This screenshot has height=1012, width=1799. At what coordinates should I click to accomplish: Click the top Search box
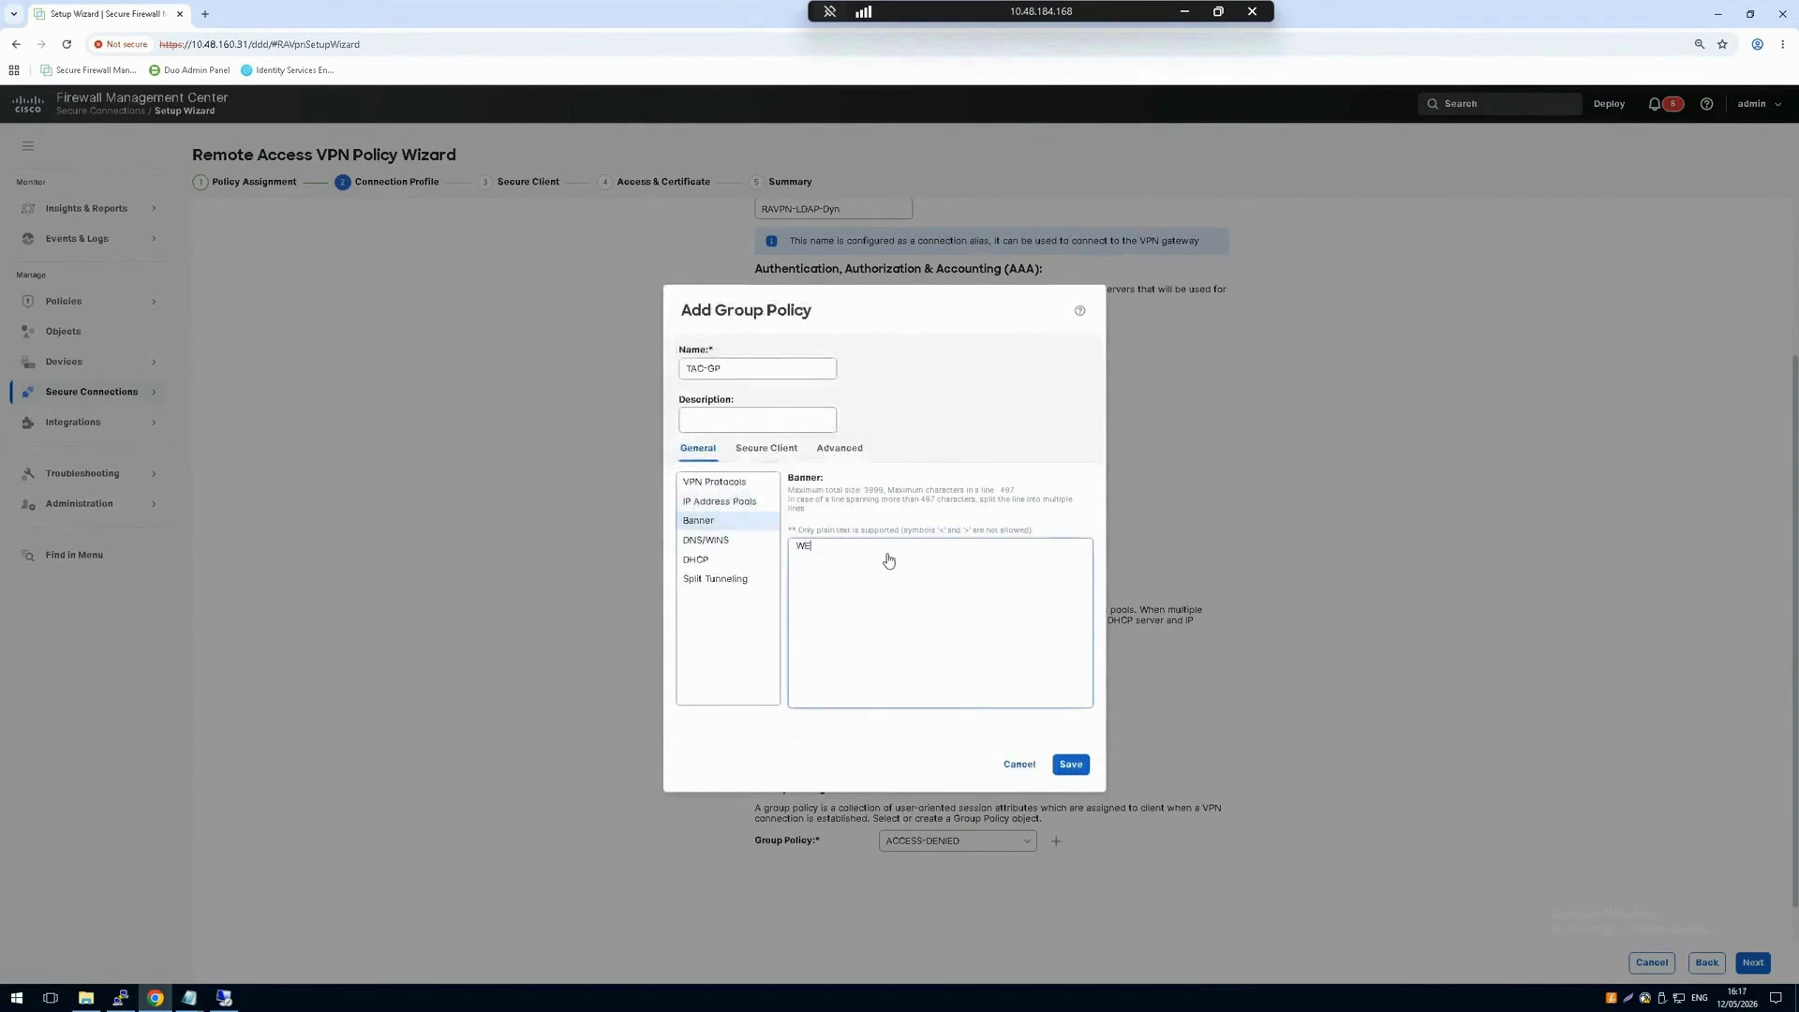point(1500,104)
